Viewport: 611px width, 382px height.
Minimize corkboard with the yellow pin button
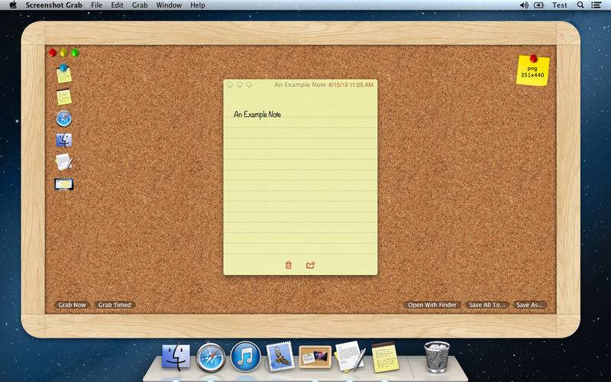click(63, 53)
